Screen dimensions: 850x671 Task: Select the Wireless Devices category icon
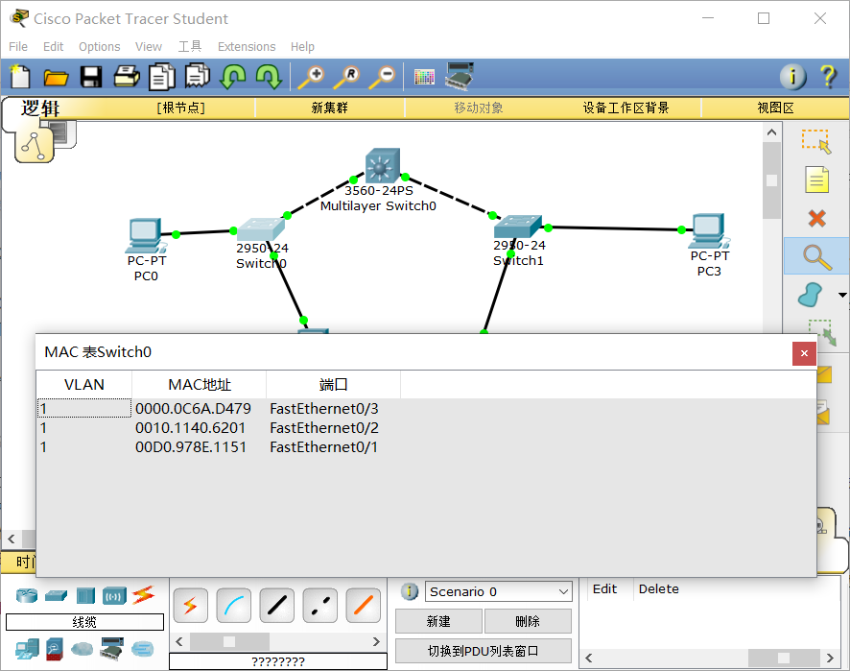pyautogui.click(x=114, y=595)
